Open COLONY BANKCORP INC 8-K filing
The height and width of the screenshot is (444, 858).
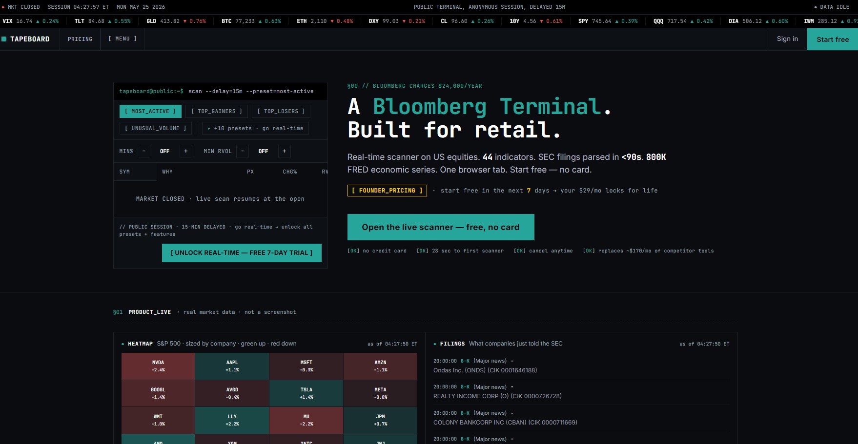pyautogui.click(x=581, y=418)
